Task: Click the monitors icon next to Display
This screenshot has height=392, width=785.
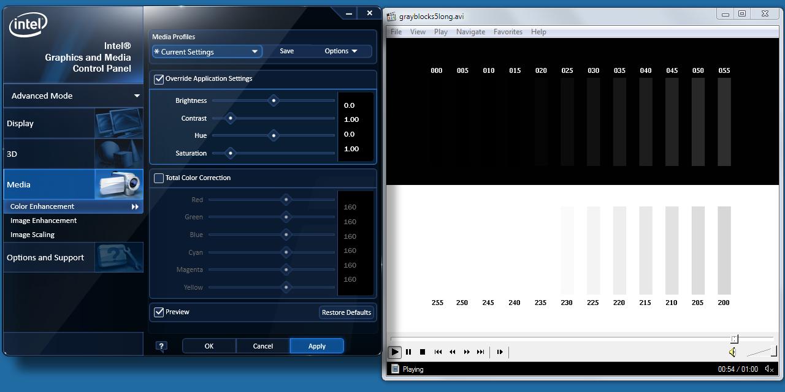Action: coord(119,123)
